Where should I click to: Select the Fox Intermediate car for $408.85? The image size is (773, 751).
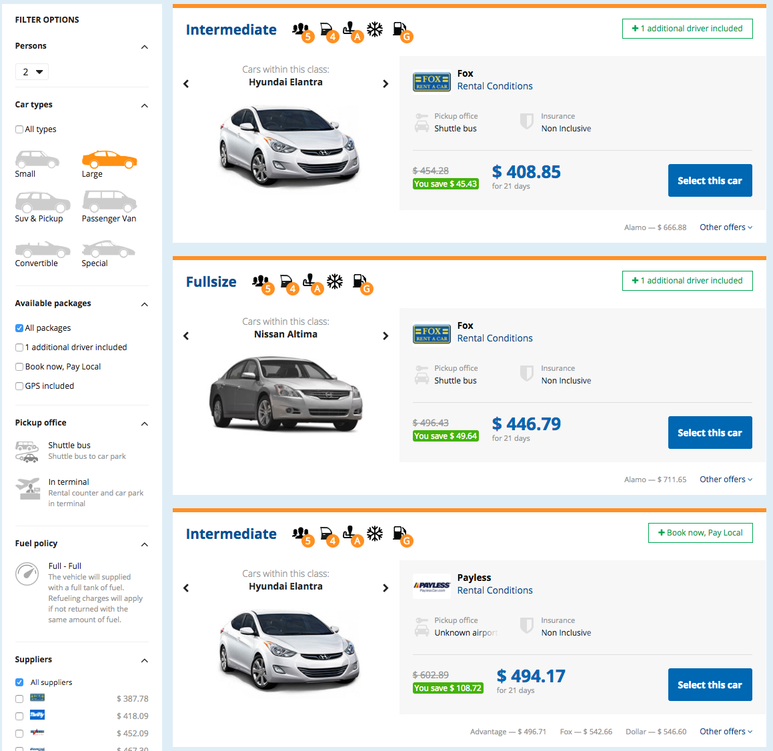pyautogui.click(x=710, y=181)
